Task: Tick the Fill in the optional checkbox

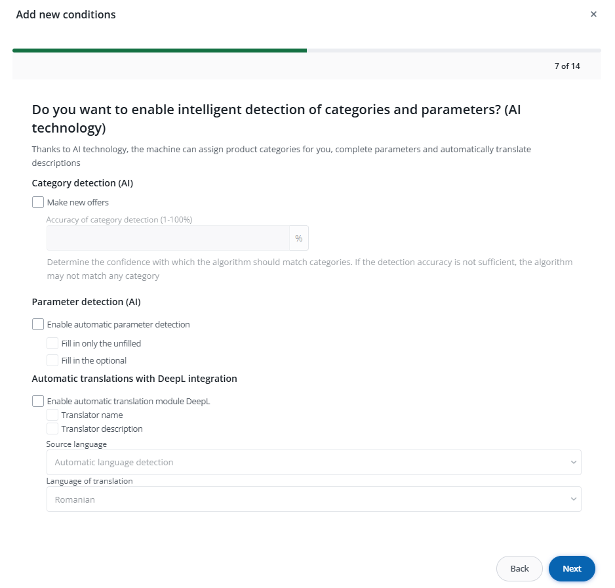Action: pos(52,360)
